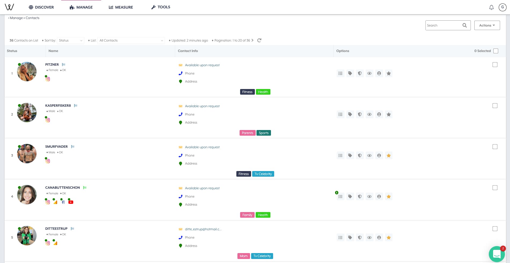
Task: Open the notifications bell
Action: coord(491,8)
